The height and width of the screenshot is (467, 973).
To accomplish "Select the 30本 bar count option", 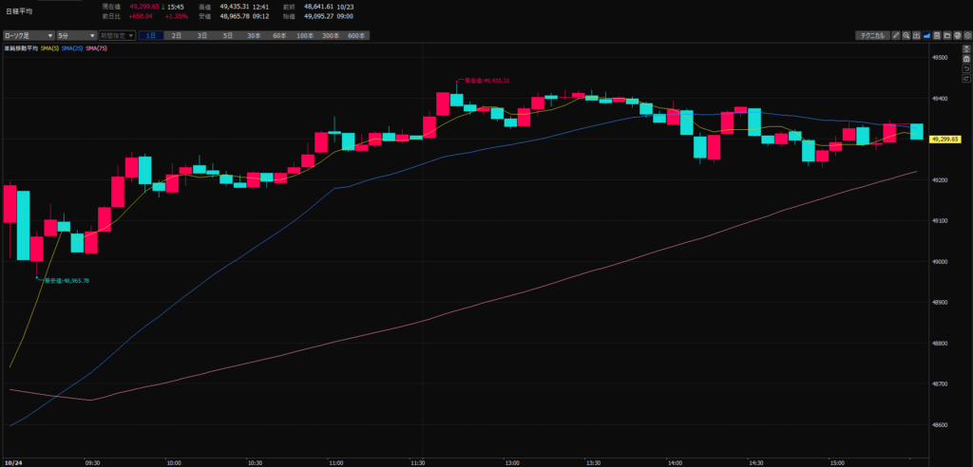I will (x=253, y=35).
